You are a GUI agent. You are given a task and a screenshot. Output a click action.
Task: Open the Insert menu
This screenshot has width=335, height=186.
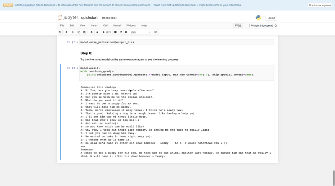[94, 26]
